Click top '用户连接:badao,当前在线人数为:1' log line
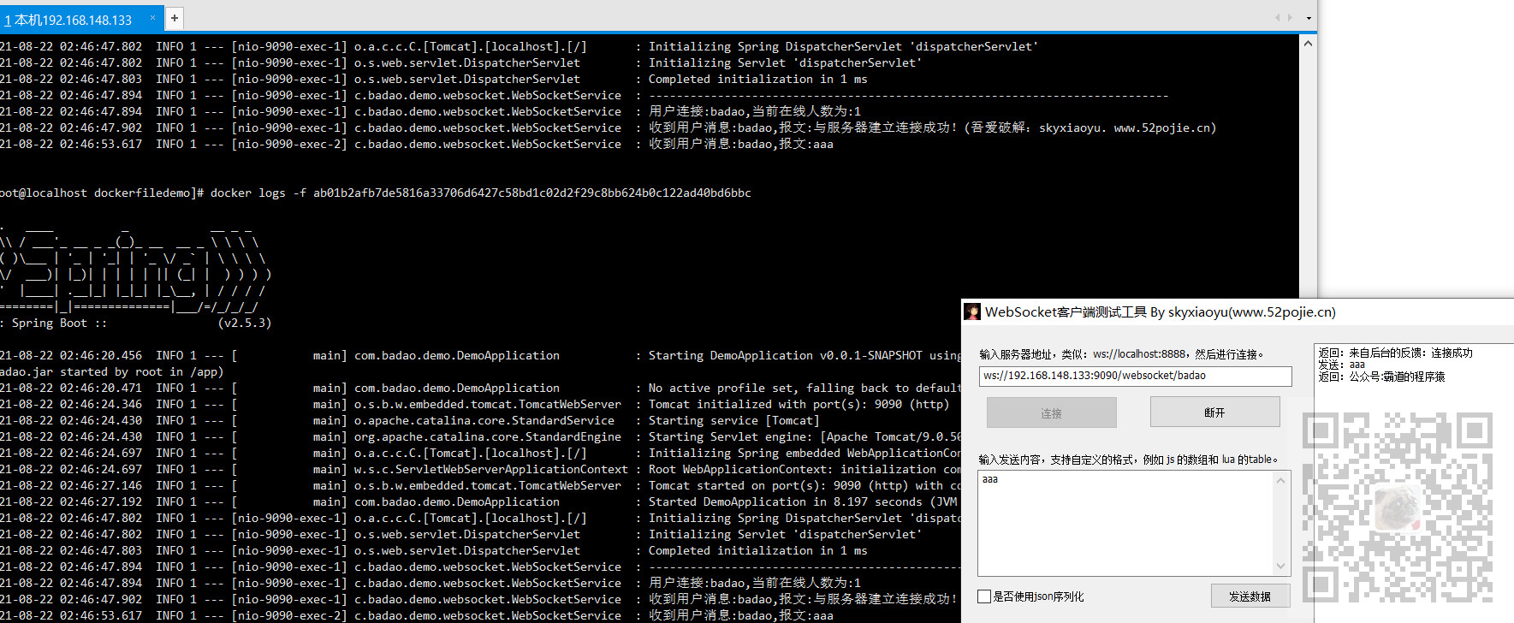Screen dimensions: 1514x623 tap(430, 111)
